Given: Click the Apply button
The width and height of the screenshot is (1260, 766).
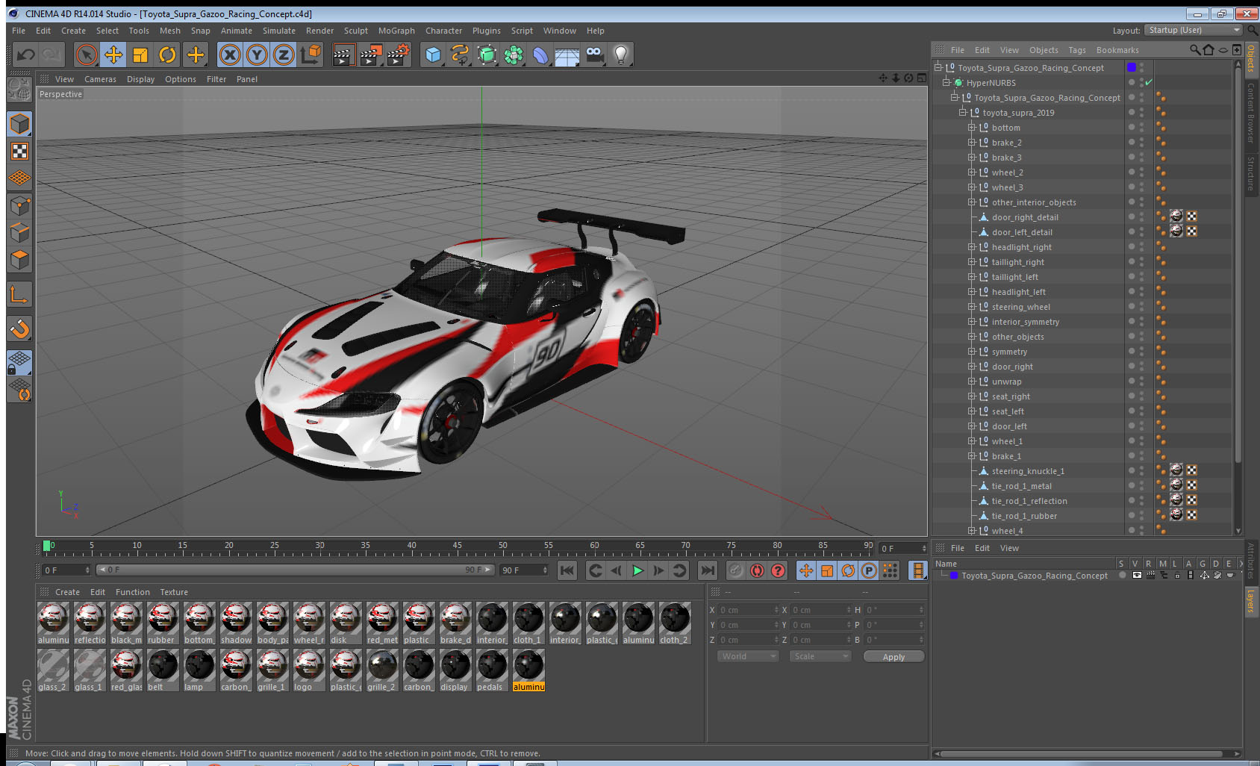Looking at the screenshot, I should click(893, 657).
